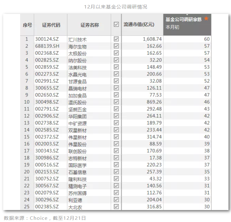Uncheck the 温氏股份 row checkbox
The image size is (231, 222).
(116, 102)
